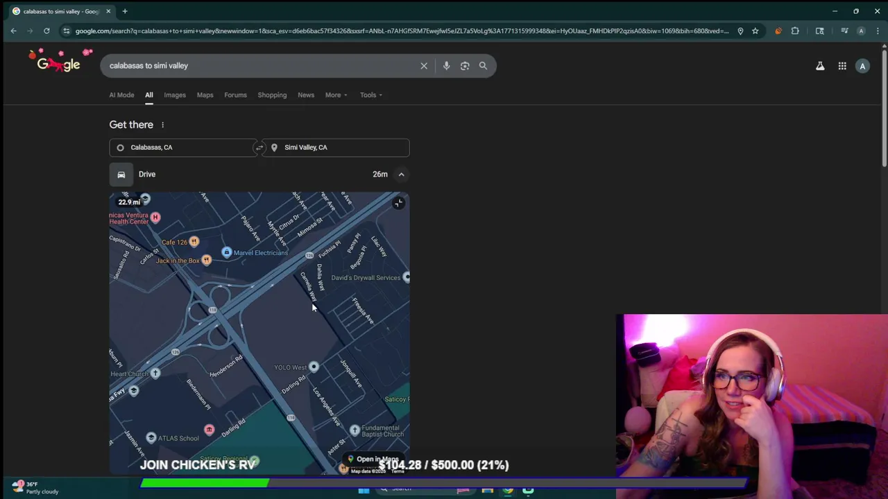This screenshot has height=499, width=888.
Task: Switch to News tab
Action: [306, 95]
